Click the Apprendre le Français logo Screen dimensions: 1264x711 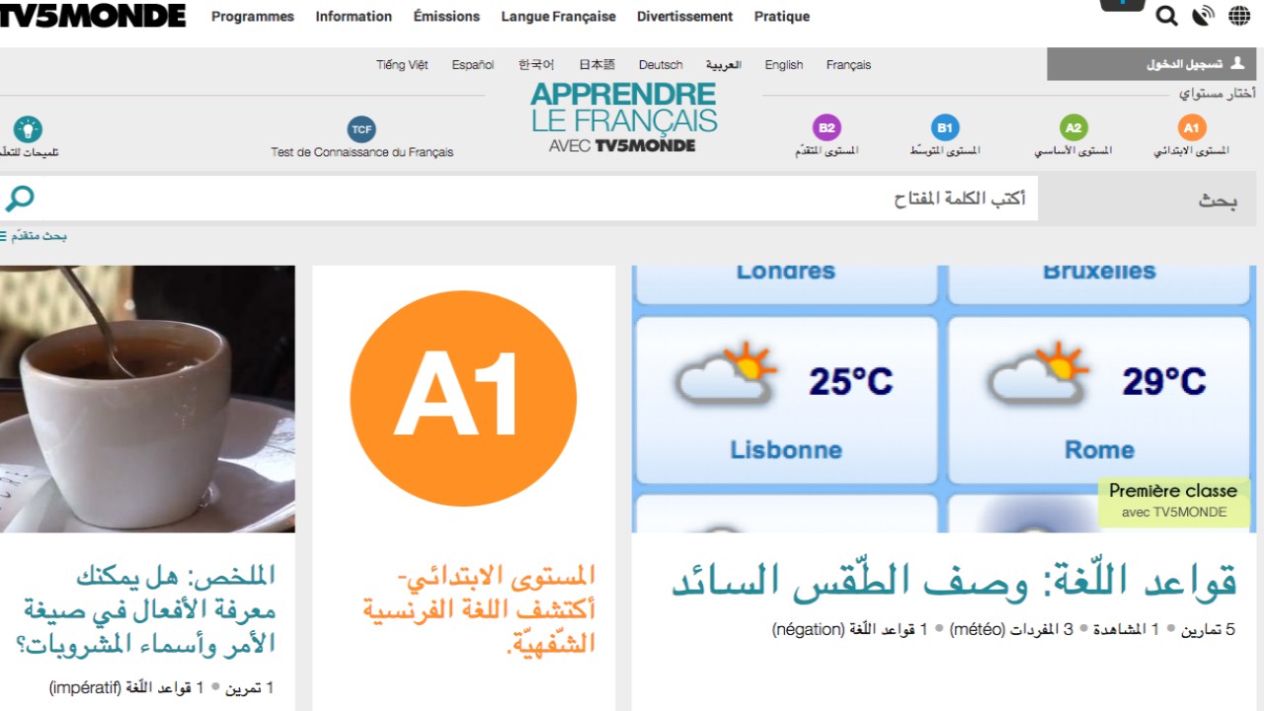(623, 117)
